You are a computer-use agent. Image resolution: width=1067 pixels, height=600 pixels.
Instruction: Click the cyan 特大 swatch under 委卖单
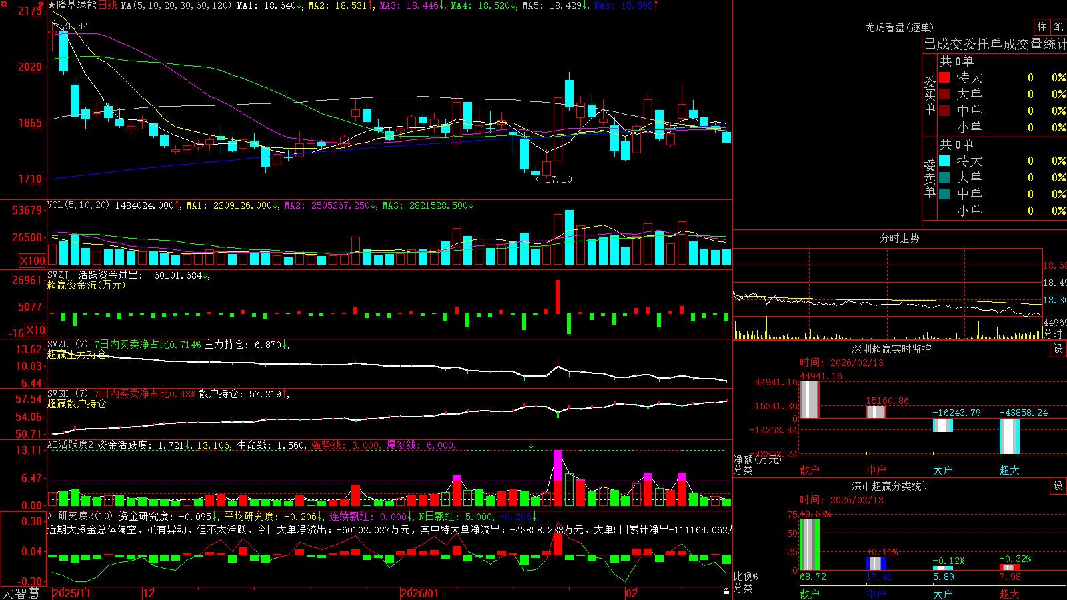point(944,161)
